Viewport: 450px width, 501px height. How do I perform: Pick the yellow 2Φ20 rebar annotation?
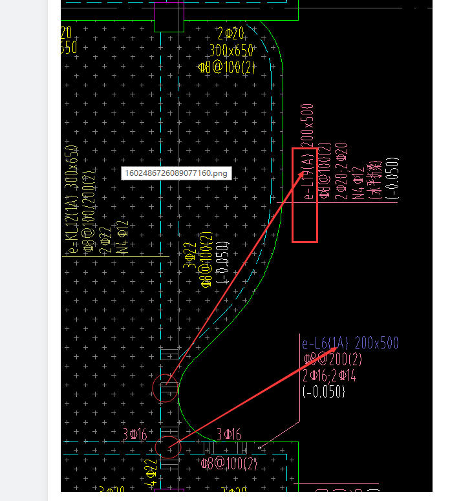coord(231,33)
